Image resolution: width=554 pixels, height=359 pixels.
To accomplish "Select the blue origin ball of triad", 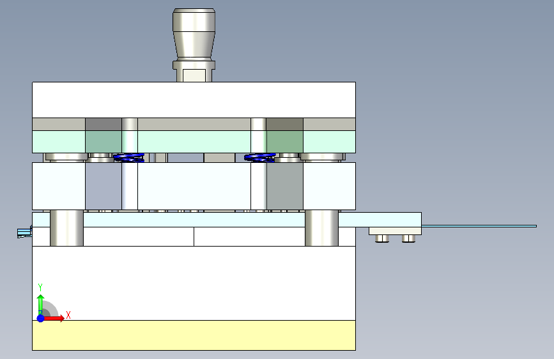I will click(x=41, y=318).
